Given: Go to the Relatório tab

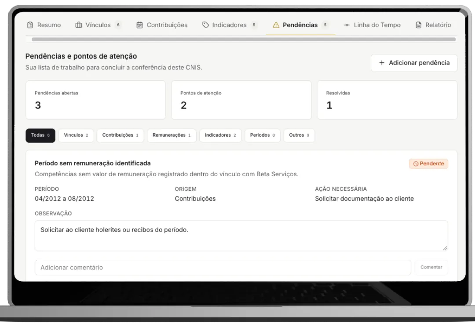Looking at the screenshot, I should 433,25.
